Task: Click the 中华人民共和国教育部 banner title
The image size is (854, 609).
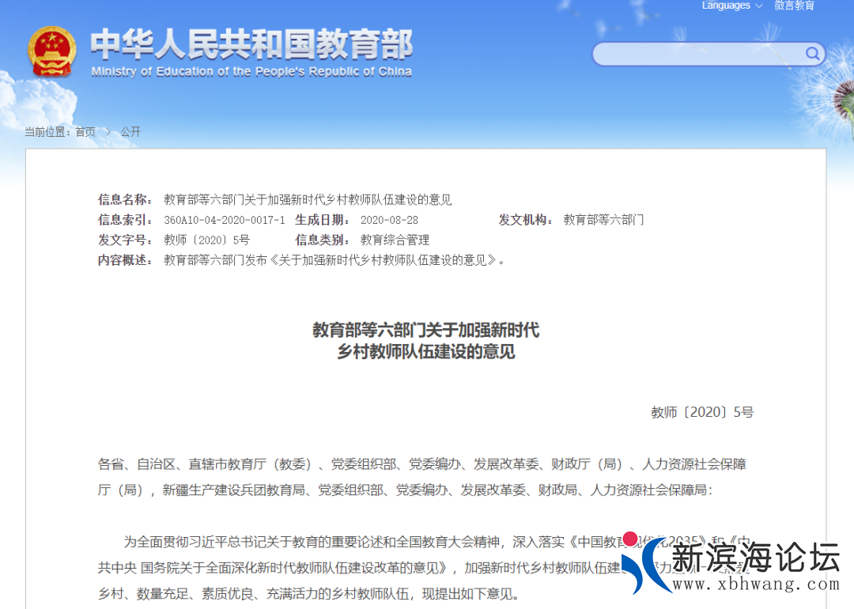Action: [250, 47]
